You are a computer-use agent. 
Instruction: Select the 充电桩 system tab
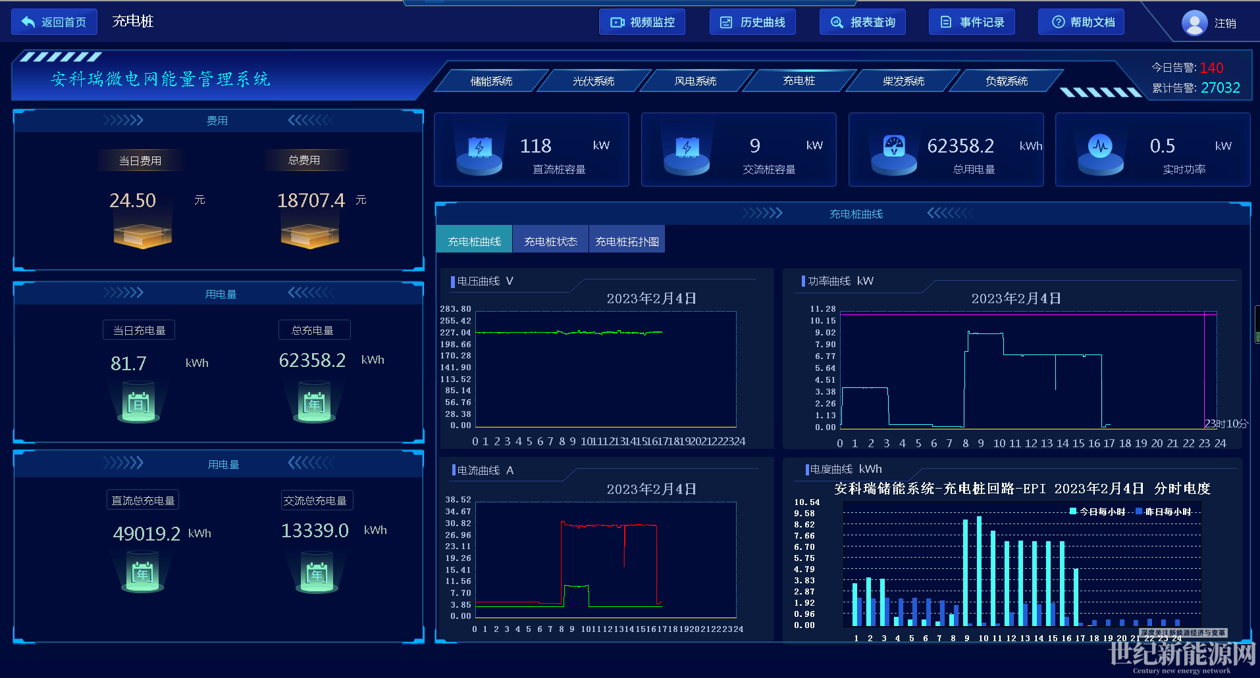[799, 81]
